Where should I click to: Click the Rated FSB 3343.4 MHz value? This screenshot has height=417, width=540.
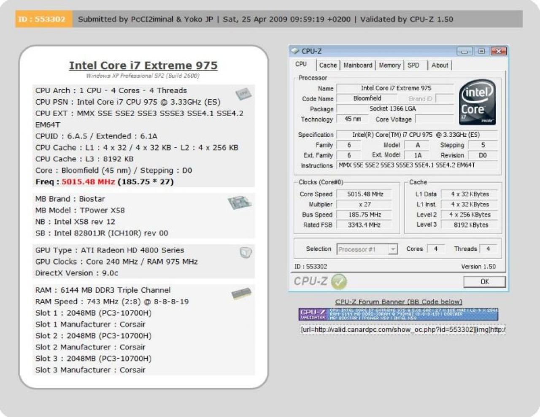pos(365,225)
